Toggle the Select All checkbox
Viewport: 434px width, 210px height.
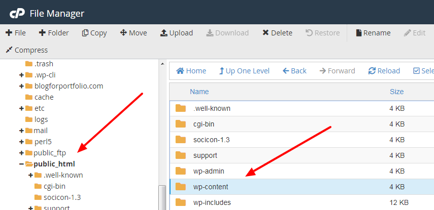(417, 71)
